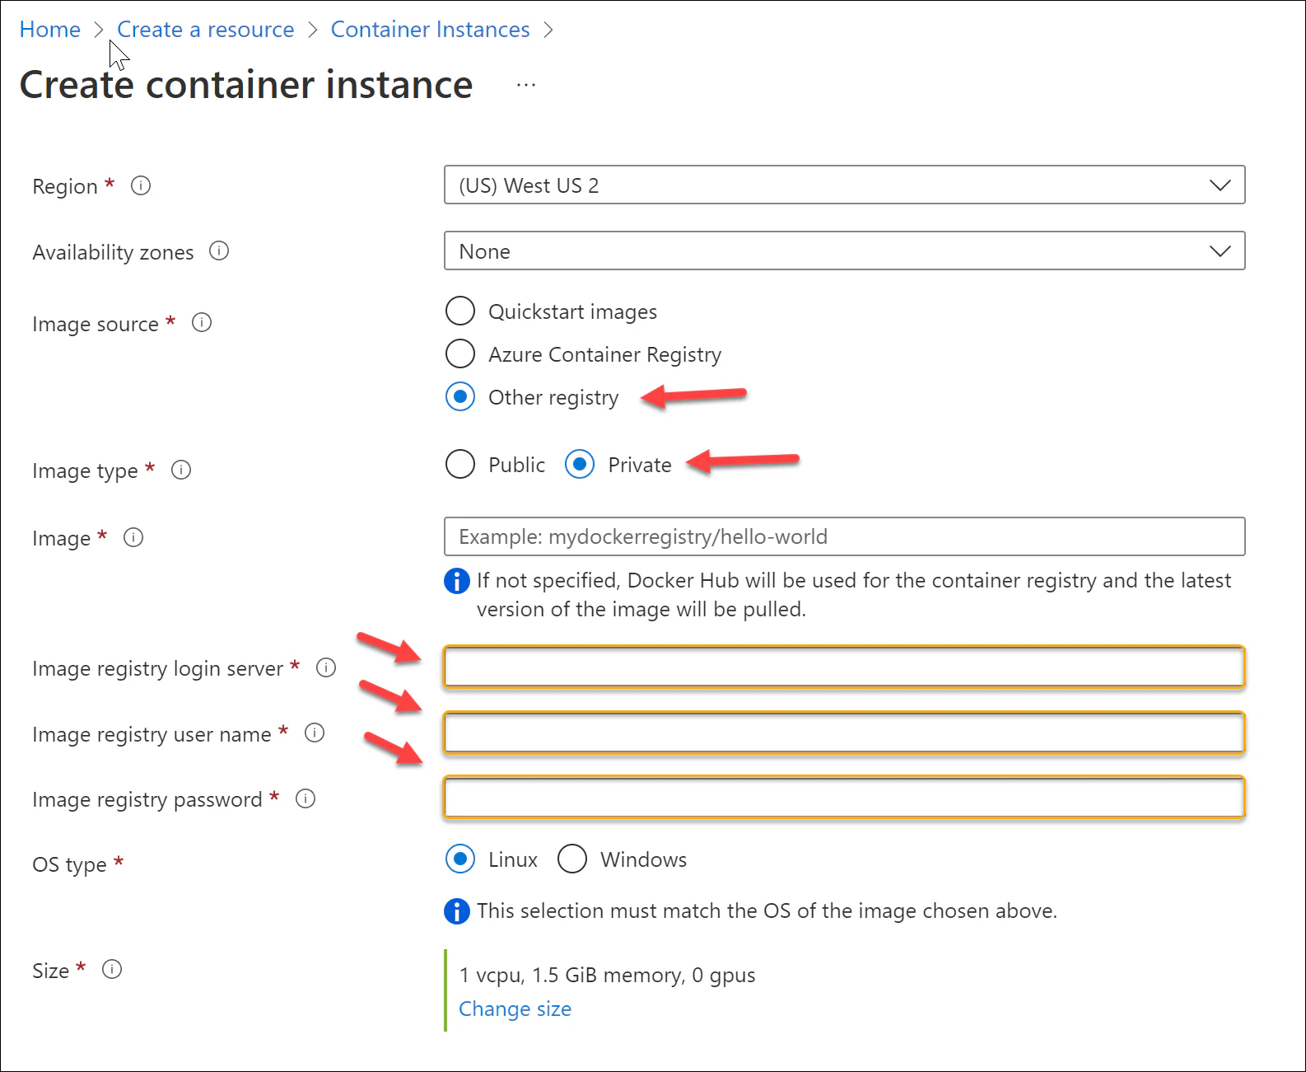
Task: Click the Region info icon
Action: [x=141, y=186]
